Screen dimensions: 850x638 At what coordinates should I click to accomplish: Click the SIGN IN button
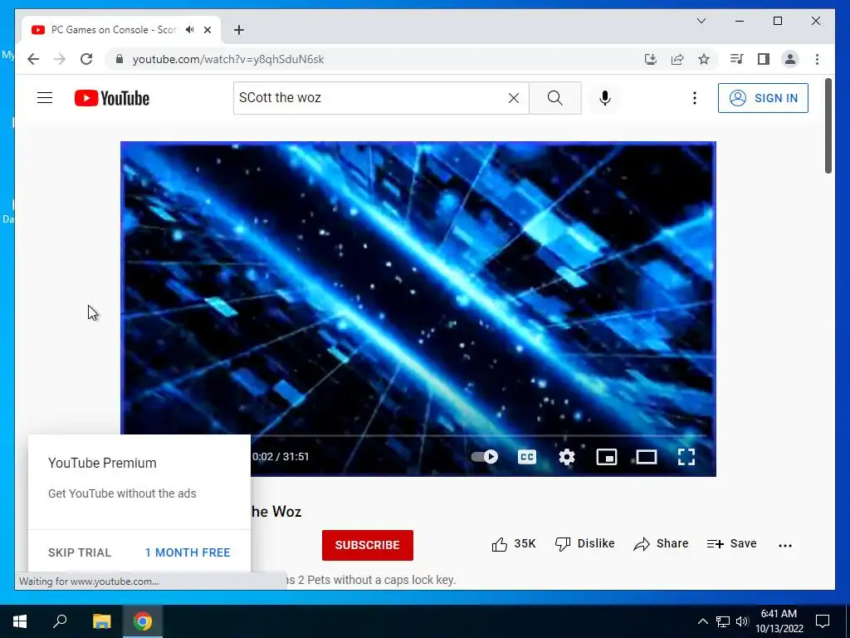763,98
